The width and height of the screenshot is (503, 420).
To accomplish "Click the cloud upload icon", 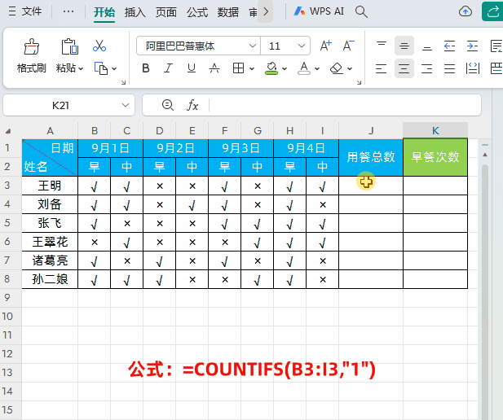I will [465, 11].
